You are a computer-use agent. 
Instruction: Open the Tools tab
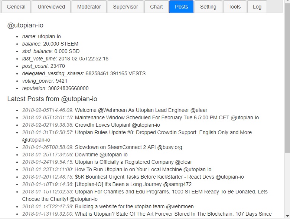point(235,7)
